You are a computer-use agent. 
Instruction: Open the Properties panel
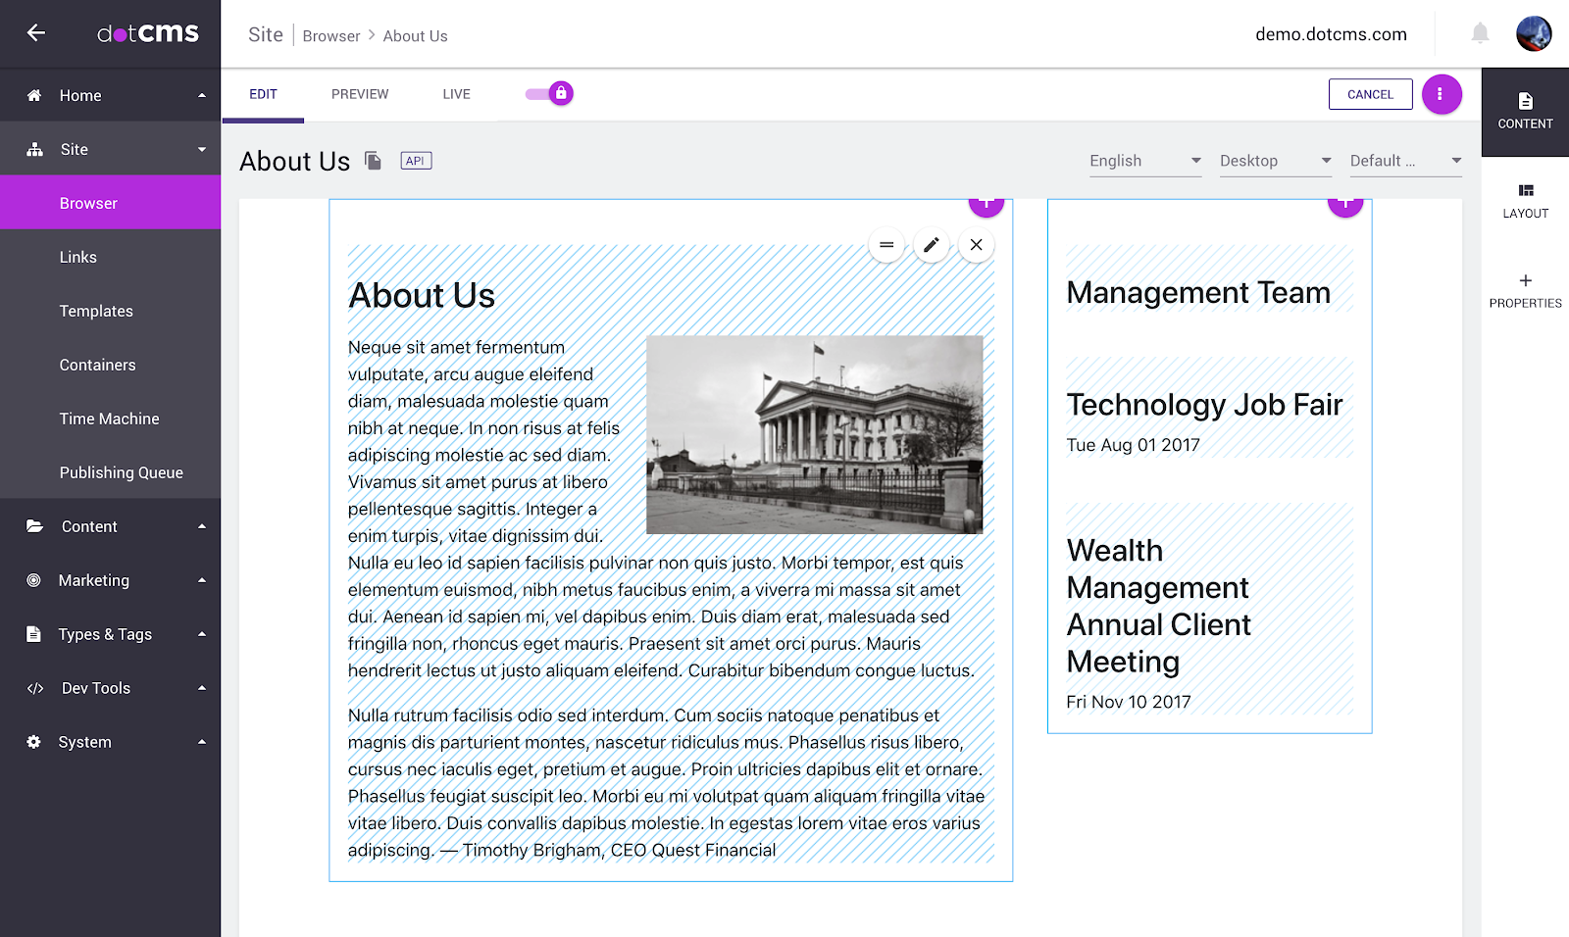click(x=1525, y=291)
